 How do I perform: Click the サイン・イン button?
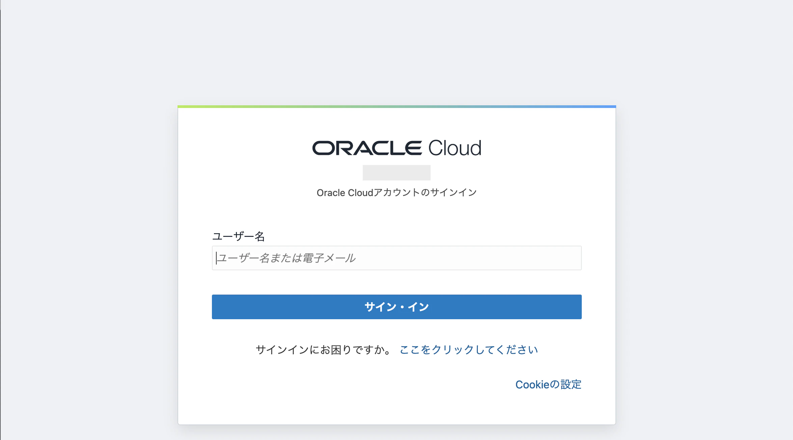click(x=396, y=307)
